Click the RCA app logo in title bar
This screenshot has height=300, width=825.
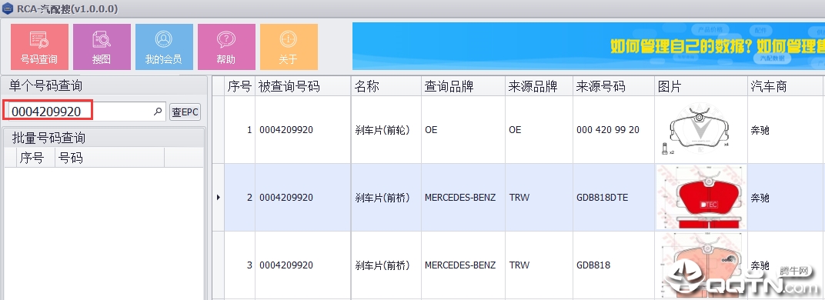[x=8, y=9]
